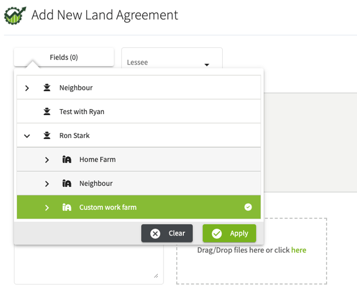The image size is (357, 293).
Task: Click the 'here' file upload link
Action: tap(298, 250)
